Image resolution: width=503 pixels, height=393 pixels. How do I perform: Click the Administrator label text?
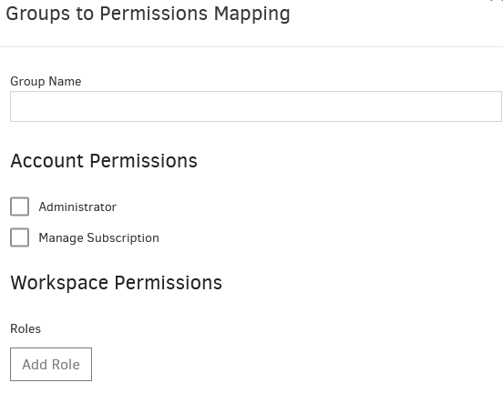click(77, 207)
